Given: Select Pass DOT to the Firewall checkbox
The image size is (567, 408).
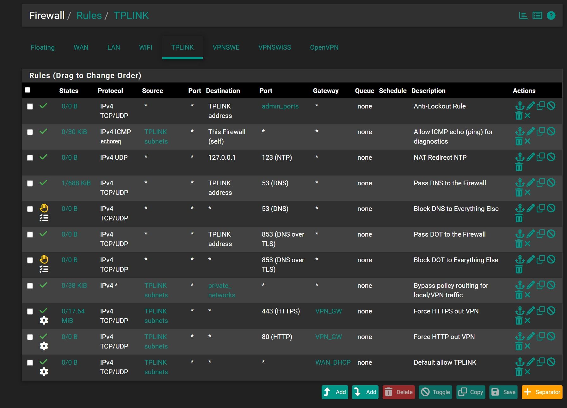Looking at the screenshot, I should point(30,235).
